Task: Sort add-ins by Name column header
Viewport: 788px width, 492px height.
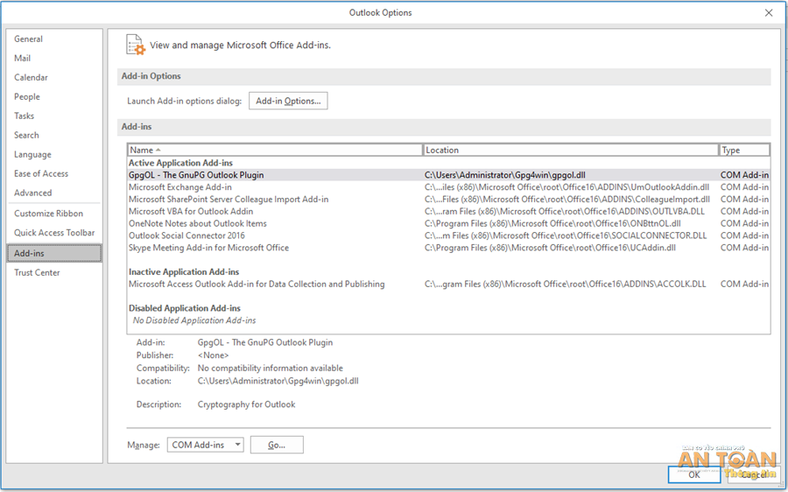Action: point(275,151)
